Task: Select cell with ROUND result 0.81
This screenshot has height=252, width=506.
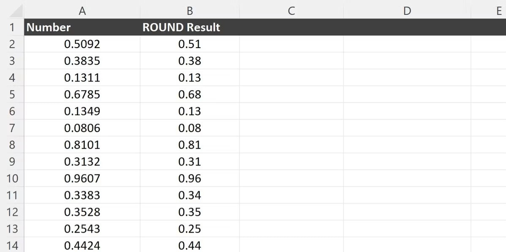Action: pos(190,145)
